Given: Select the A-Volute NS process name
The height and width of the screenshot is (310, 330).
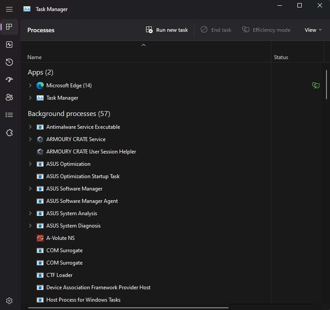Looking at the screenshot, I should pos(60,238).
